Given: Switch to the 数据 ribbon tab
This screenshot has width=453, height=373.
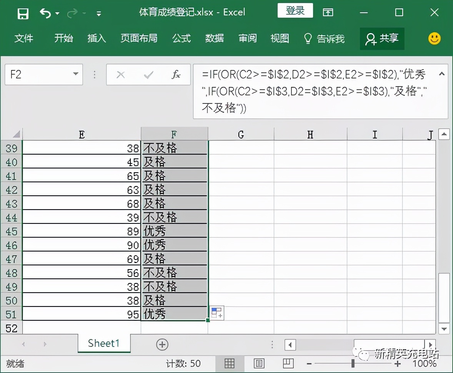Looking at the screenshot, I should click(x=215, y=38).
